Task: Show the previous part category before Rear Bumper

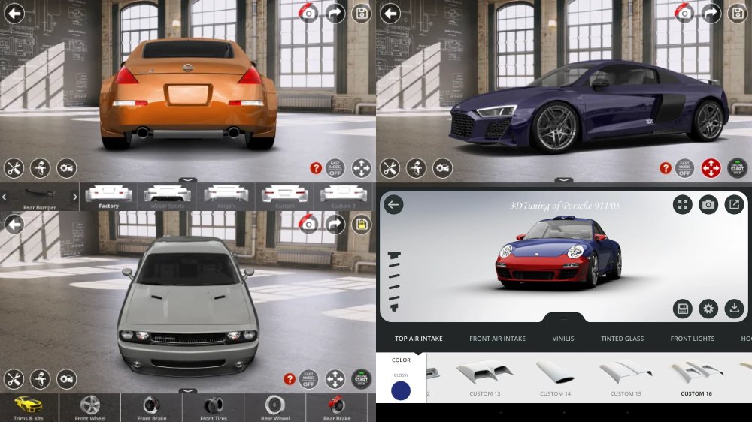Action: tap(5, 197)
